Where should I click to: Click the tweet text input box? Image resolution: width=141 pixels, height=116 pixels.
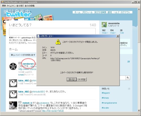click(x=52, y=32)
